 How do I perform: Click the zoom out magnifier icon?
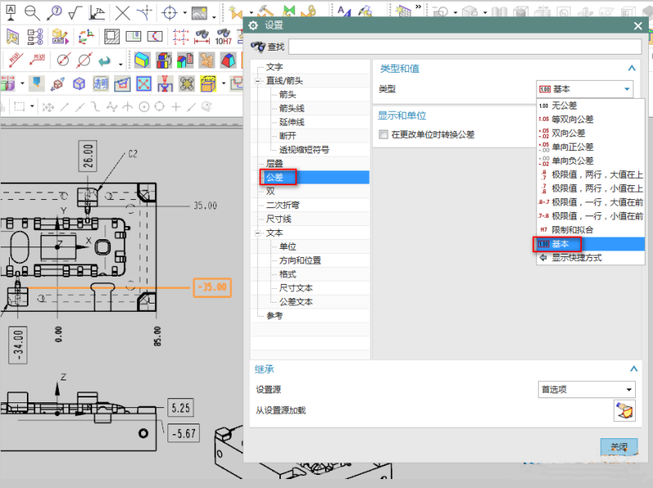33,12
